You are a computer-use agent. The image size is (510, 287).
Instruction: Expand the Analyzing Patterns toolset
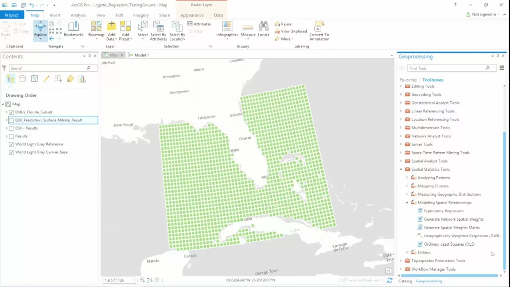407,178
